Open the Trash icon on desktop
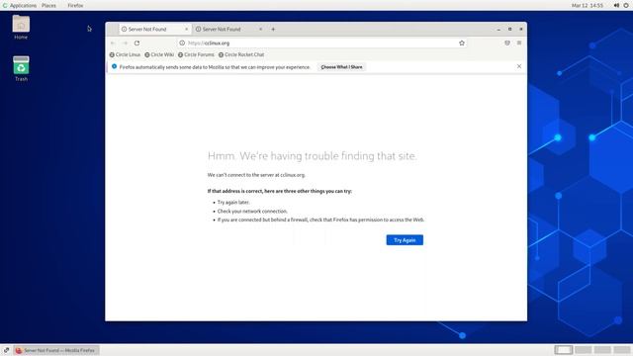This screenshot has height=356, width=633. tap(21, 68)
